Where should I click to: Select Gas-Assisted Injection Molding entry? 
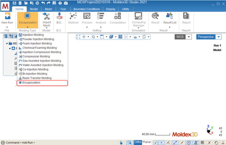(x=42, y=61)
